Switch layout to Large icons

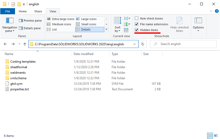point(87,19)
